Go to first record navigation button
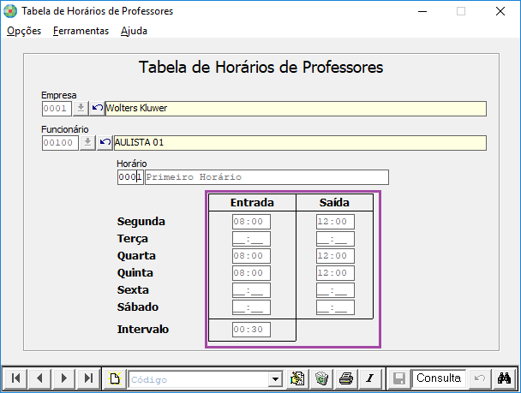The image size is (521, 393). 15,378
